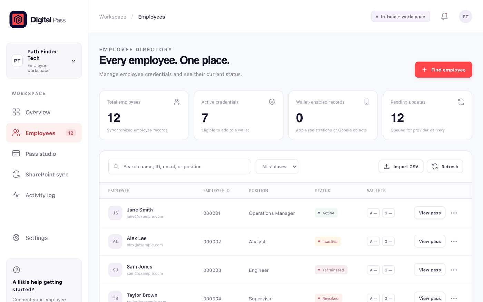Click employee ID 000003

(212, 270)
